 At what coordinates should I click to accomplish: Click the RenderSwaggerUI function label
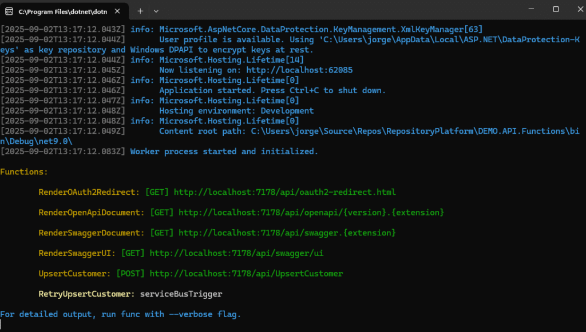(x=75, y=253)
